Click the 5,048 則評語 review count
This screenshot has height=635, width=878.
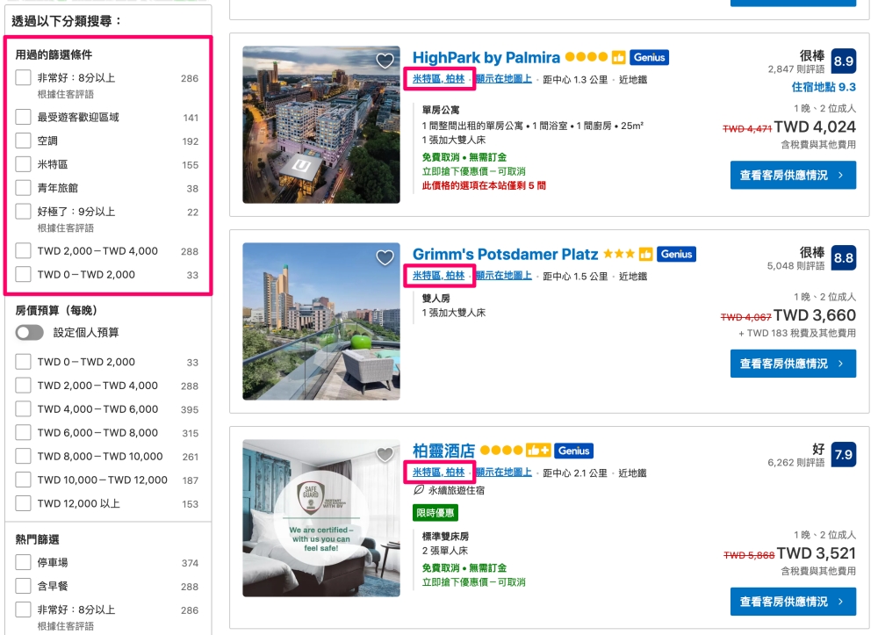795,266
